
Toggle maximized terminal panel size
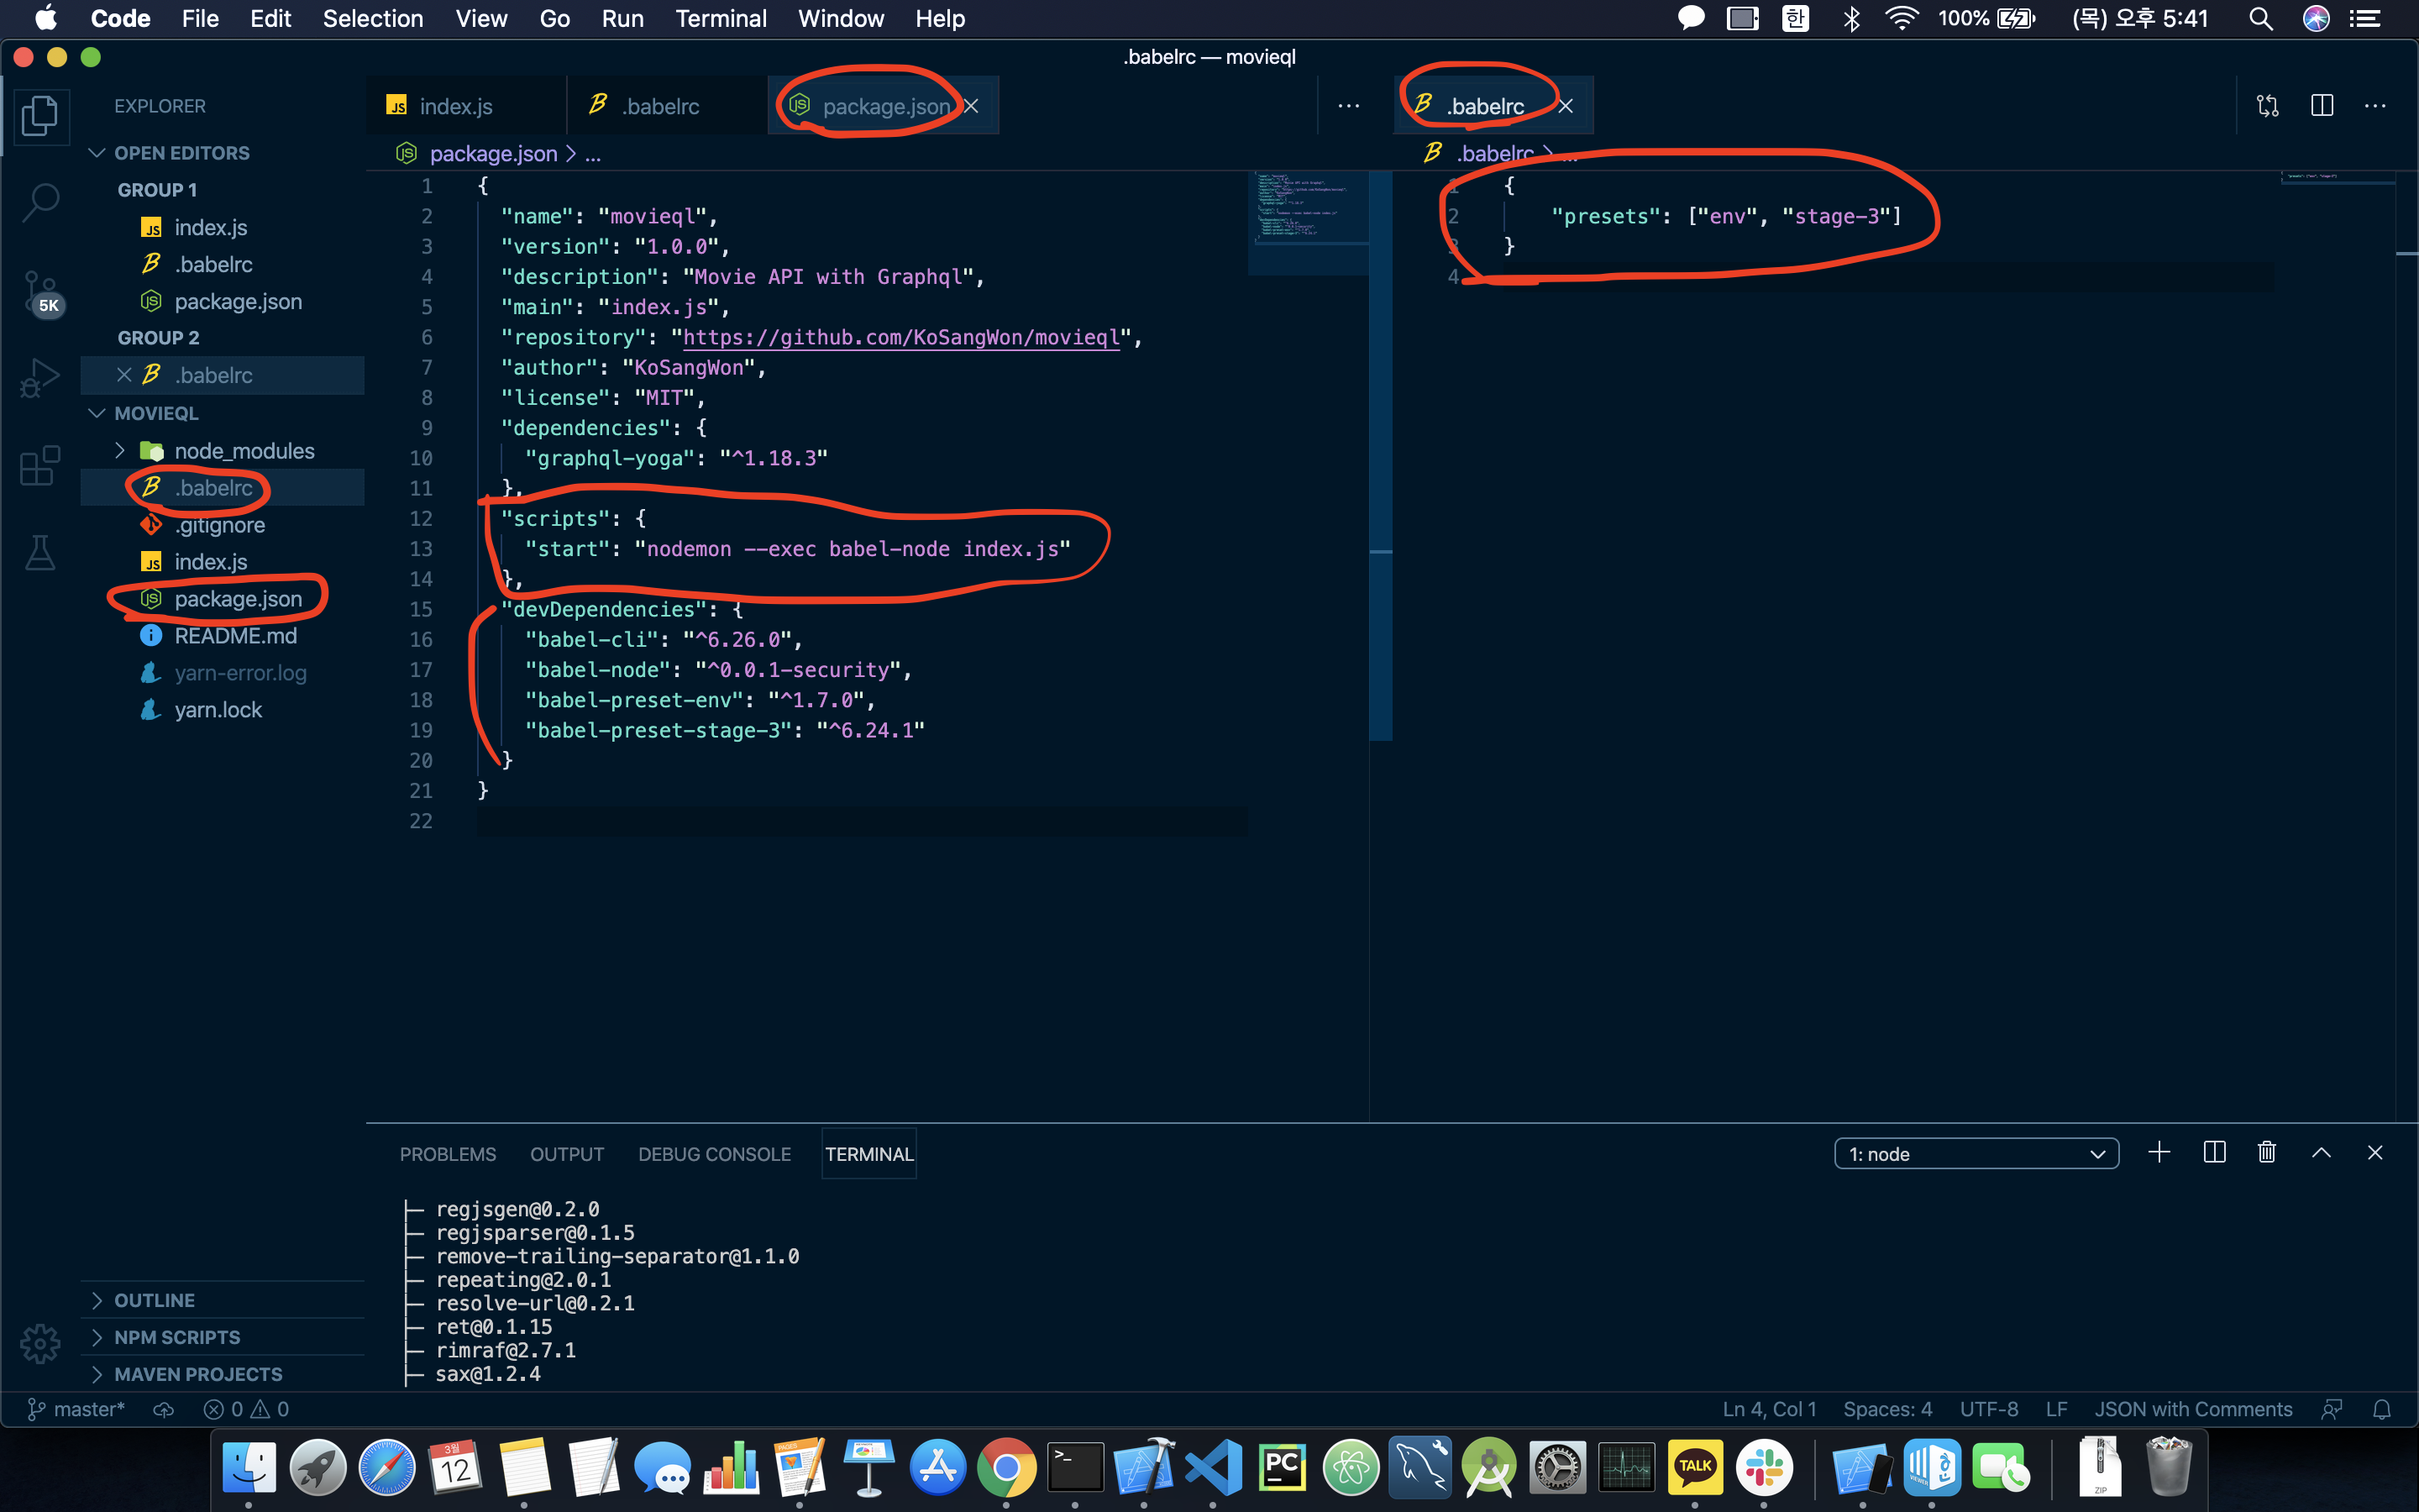(x=2321, y=1153)
